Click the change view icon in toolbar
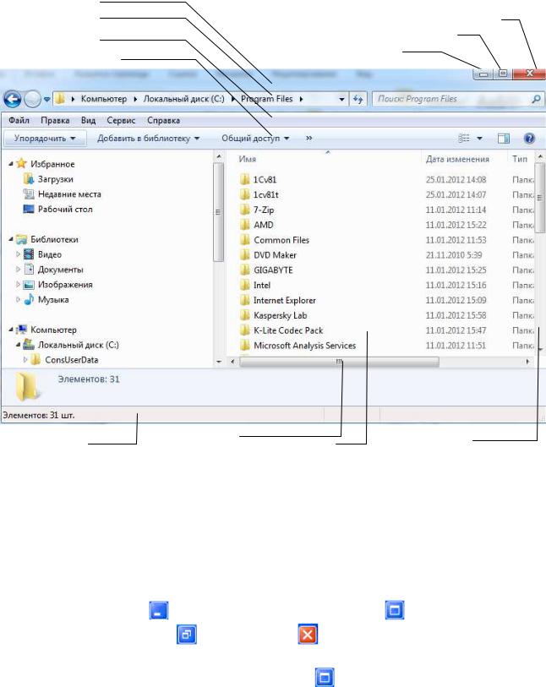The width and height of the screenshot is (546, 687). (464, 139)
